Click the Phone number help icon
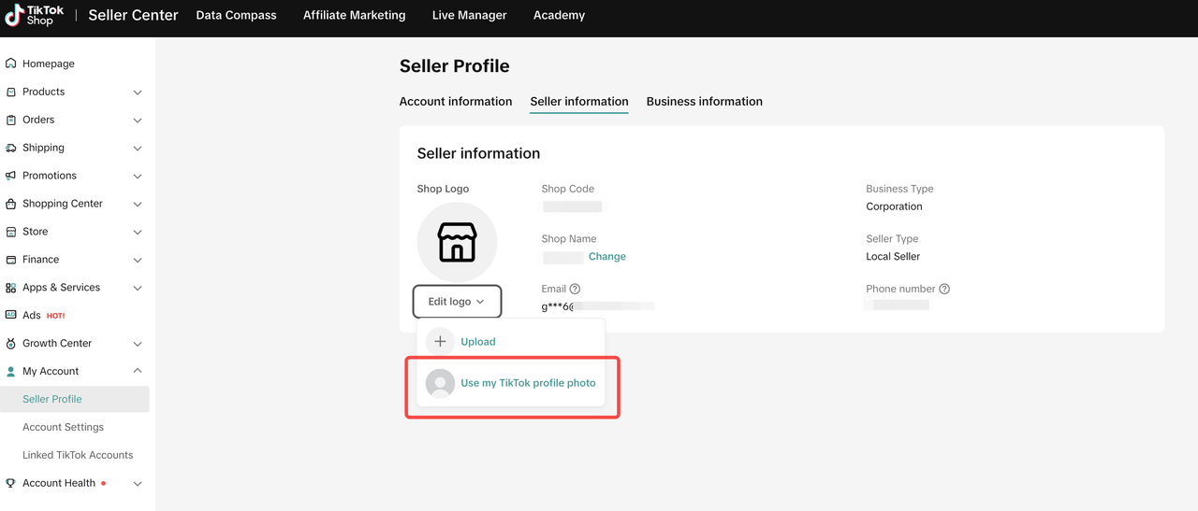Screen dimensions: 1198x511 click(944, 290)
